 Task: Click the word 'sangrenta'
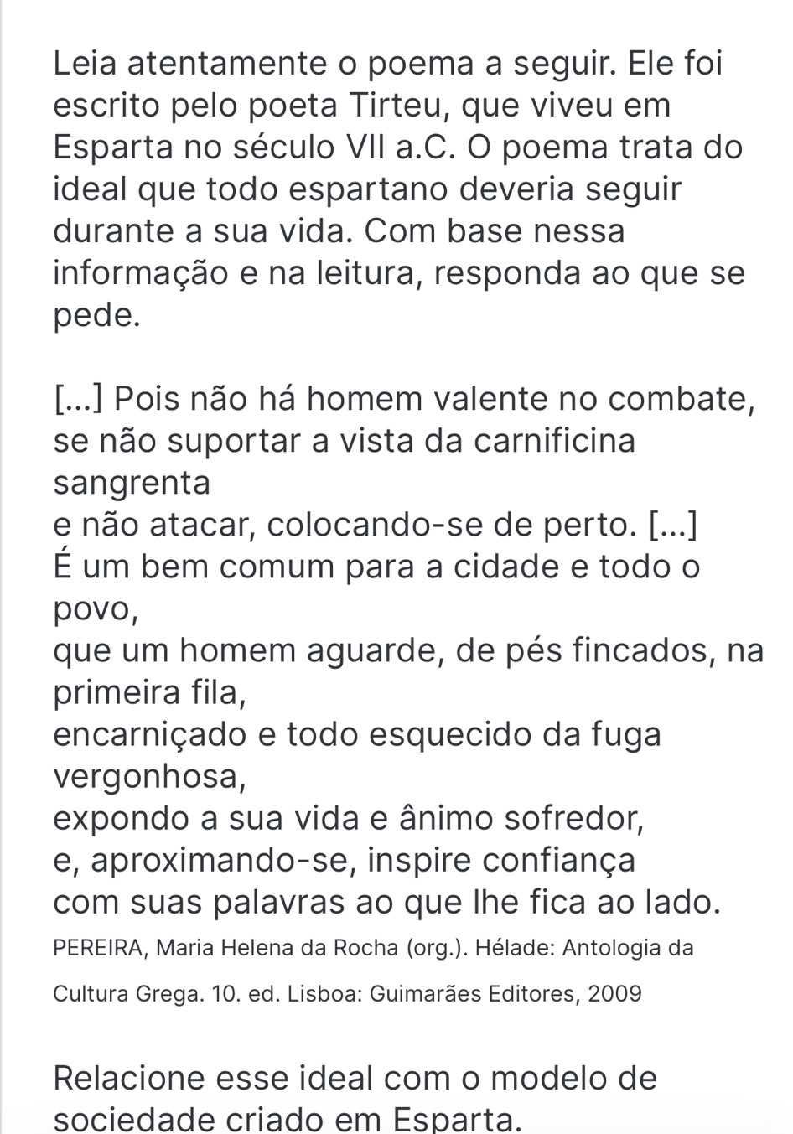(x=132, y=483)
